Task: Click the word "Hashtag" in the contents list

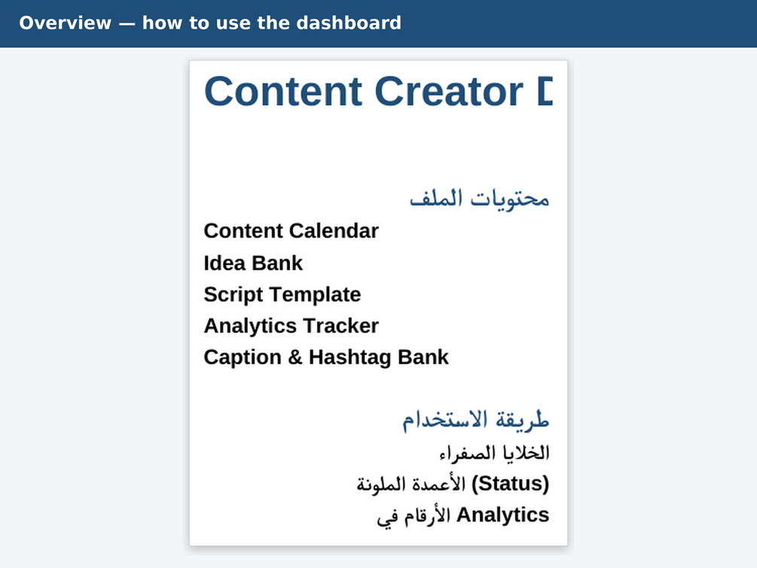Action: [350, 357]
